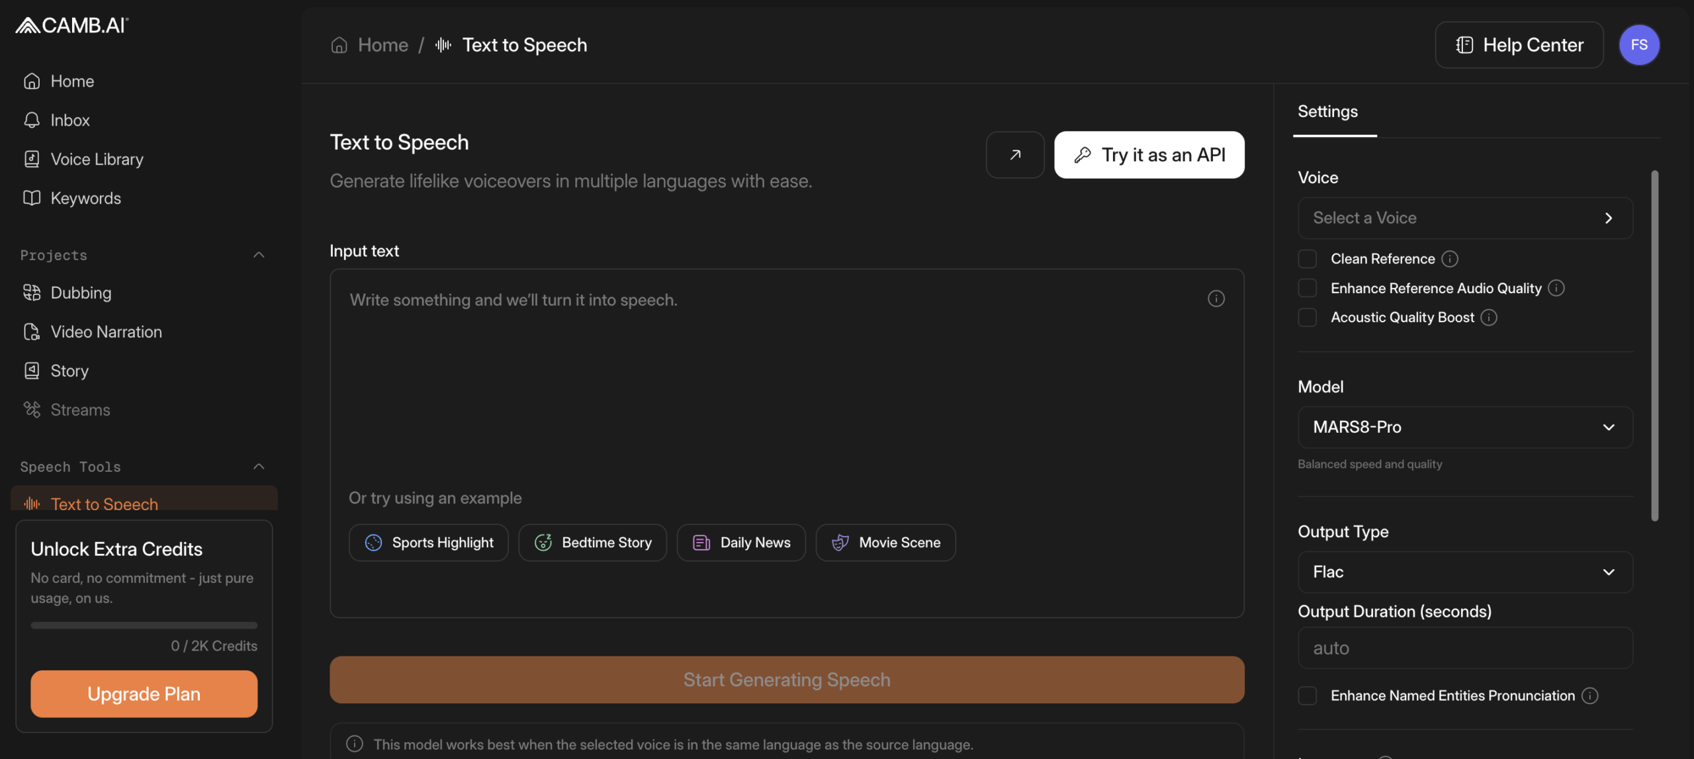The width and height of the screenshot is (1694, 759).
Task: Click Try it as an API
Action: (x=1149, y=155)
